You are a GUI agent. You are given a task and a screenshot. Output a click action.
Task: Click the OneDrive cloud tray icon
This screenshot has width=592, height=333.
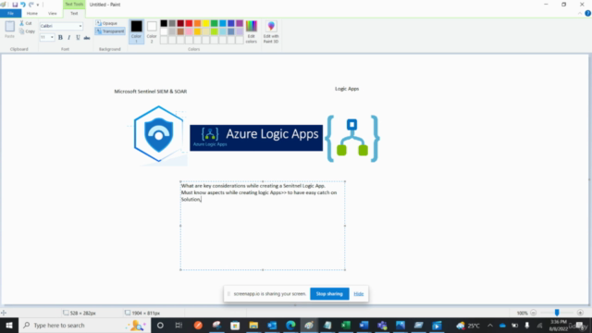tap(502, 326)
